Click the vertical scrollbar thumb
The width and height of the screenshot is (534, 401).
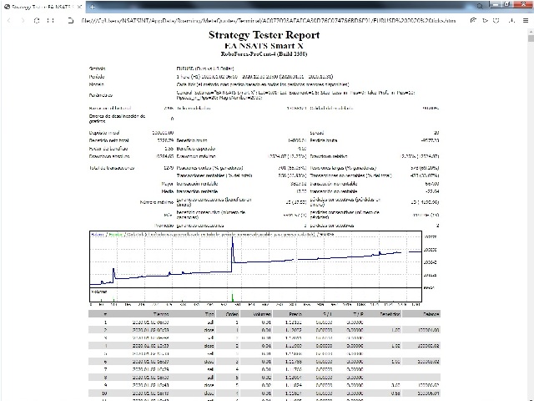(x=531, y=38)
